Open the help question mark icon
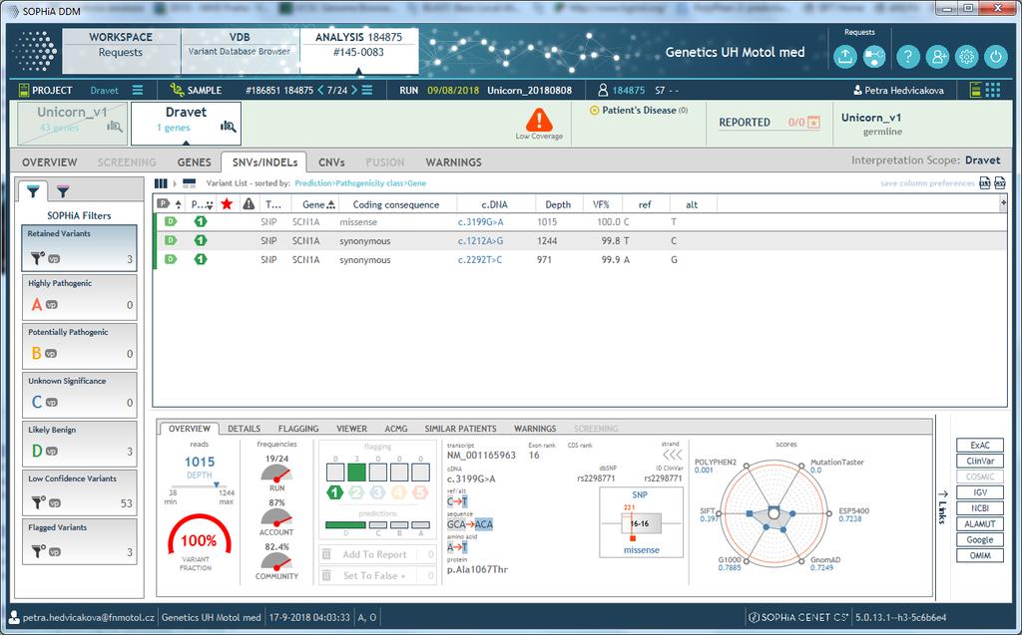 coord(907,57)
